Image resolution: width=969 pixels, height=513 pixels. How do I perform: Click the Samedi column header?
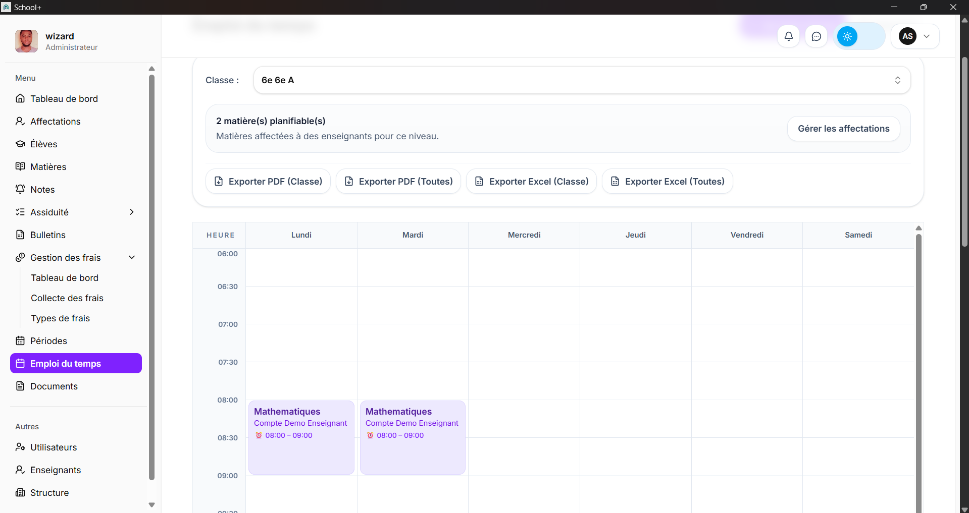858,235
